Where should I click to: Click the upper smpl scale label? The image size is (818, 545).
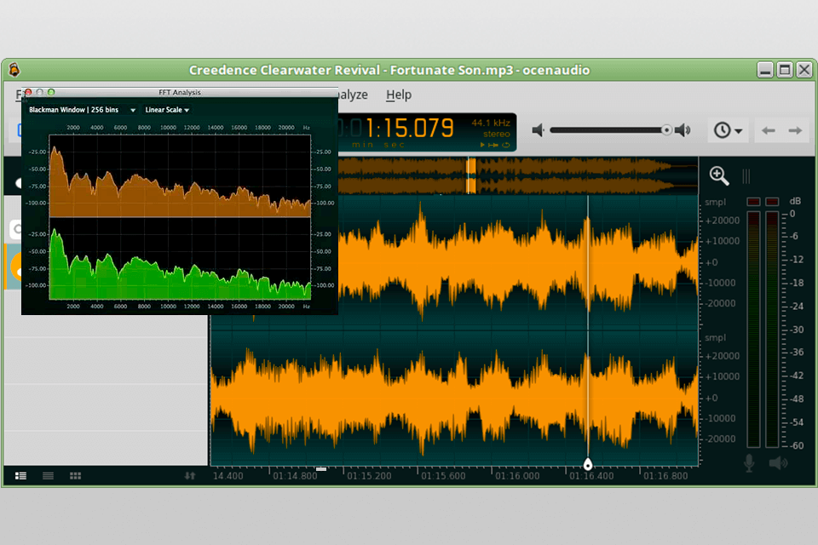point(715,202)
